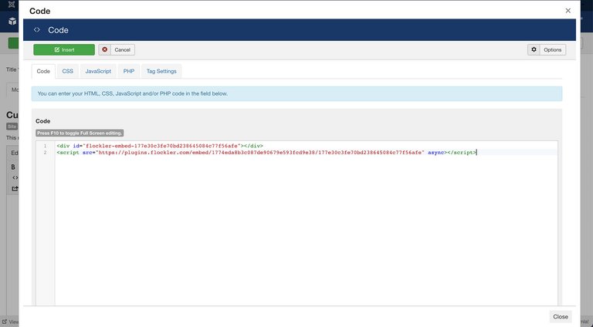The height and width of the screenshot is (327, 593).
Task: Click the Options button label
Action: [553, 50]
